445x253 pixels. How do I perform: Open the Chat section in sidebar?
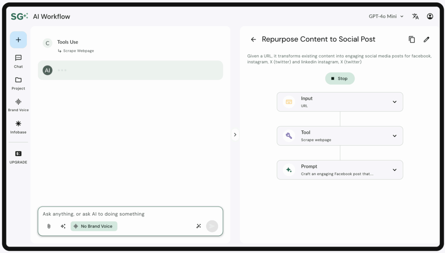[x=18, y=61]
